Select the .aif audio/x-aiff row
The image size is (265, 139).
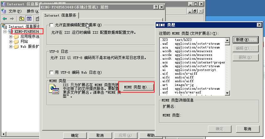pyautogui.click(x=192, y=74)
